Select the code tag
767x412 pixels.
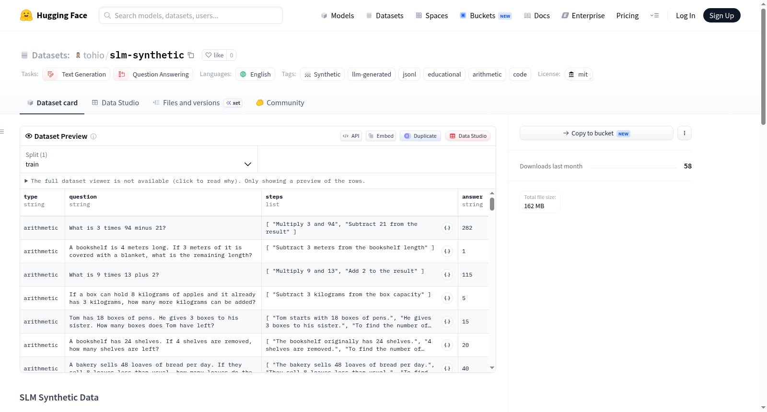tap(520, 74)
